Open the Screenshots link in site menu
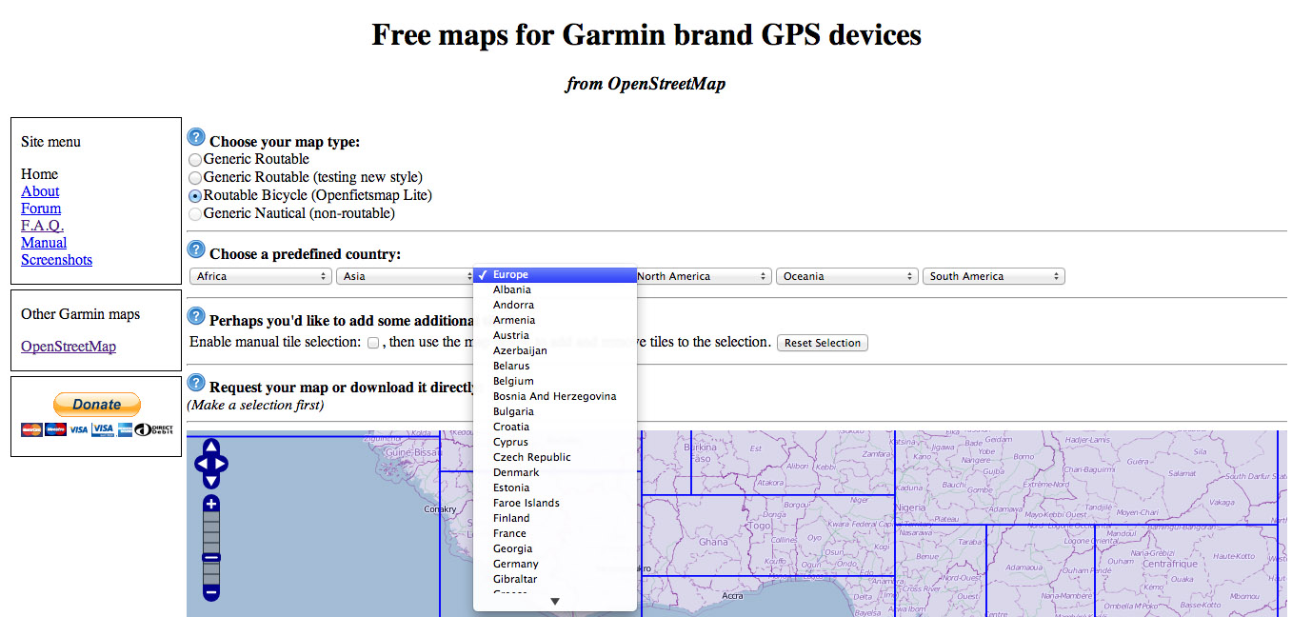The height and width of the screenshot is (617, 1292). (x=56, y=260)
